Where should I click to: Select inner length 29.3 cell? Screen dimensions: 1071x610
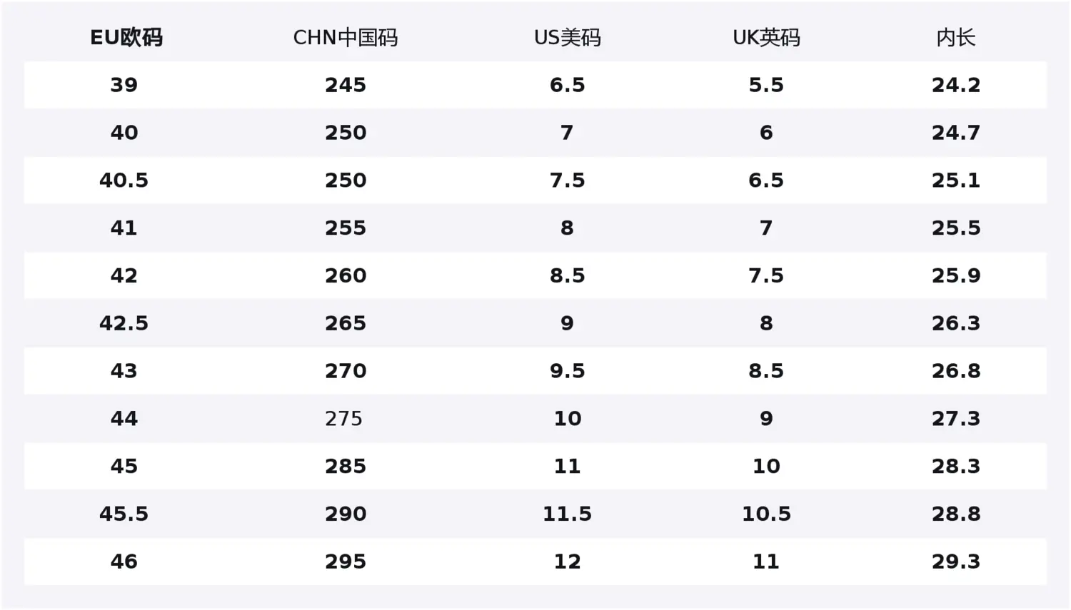pos(956,561)
